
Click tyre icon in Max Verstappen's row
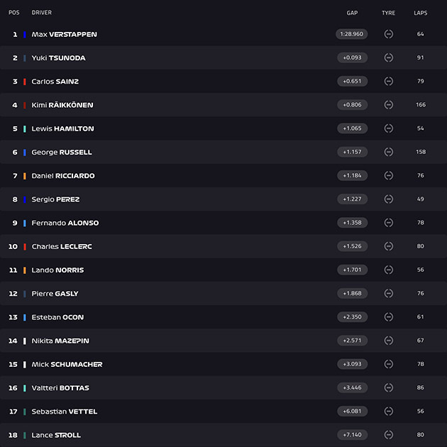[389, 34]
